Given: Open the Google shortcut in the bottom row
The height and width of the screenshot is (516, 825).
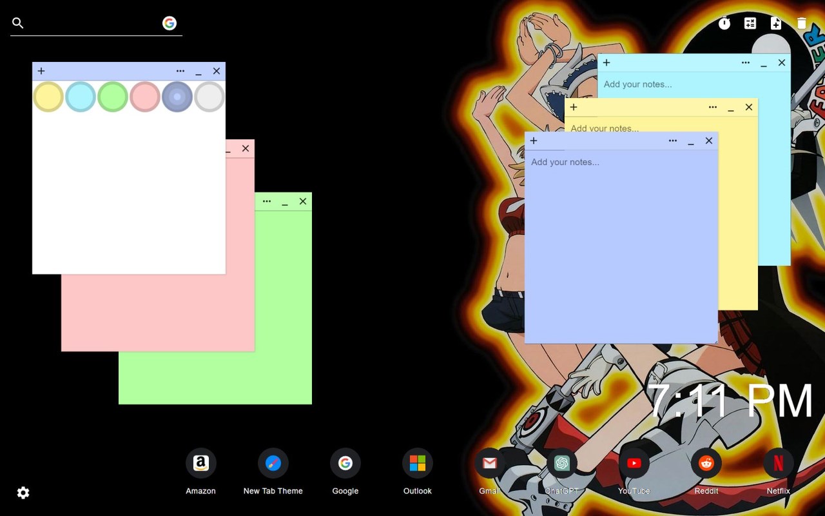Looking at the screenshot, I should (x=345, y=463).
